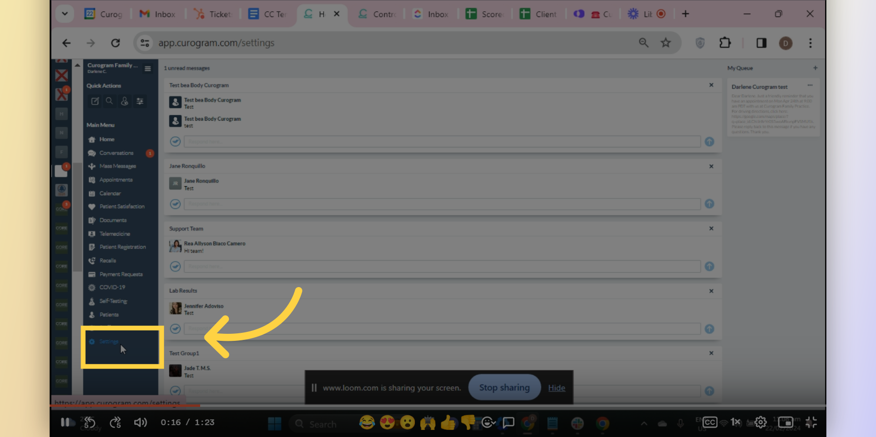Skip forward five seconds in the video
This screenshot has height=437, width=876.
coord(115,422)
